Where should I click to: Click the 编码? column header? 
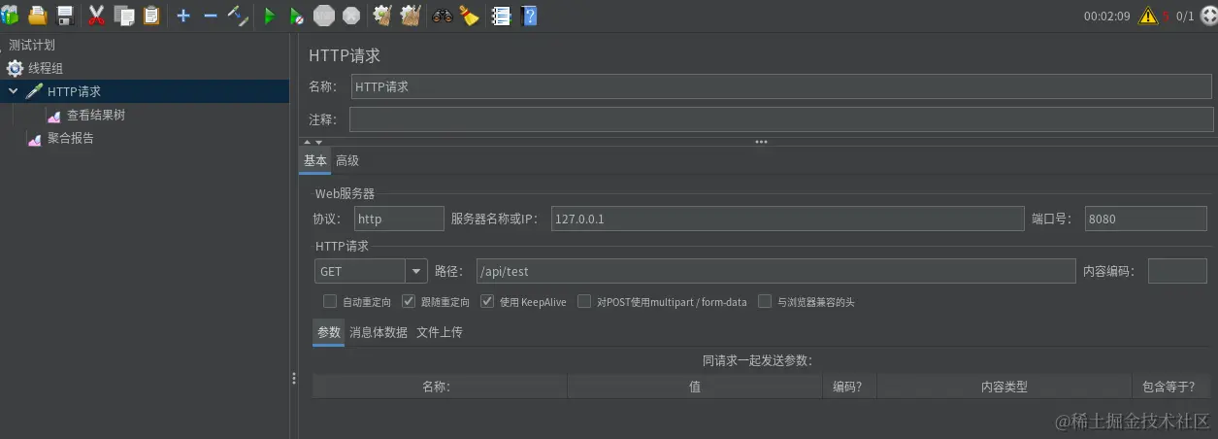tap(848, 387)
